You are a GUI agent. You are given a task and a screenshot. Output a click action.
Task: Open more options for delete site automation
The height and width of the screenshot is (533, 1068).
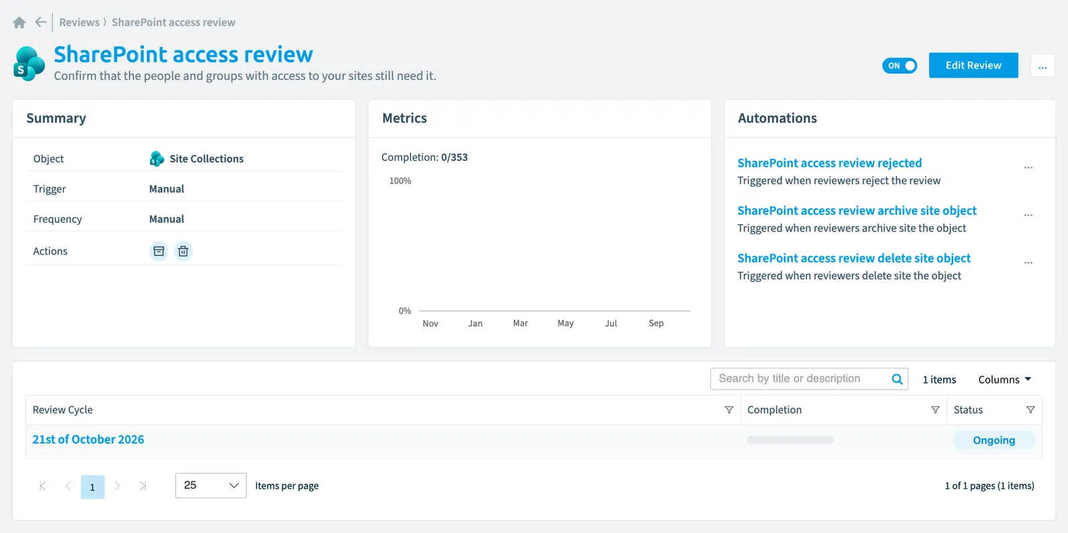[1029, 263]
